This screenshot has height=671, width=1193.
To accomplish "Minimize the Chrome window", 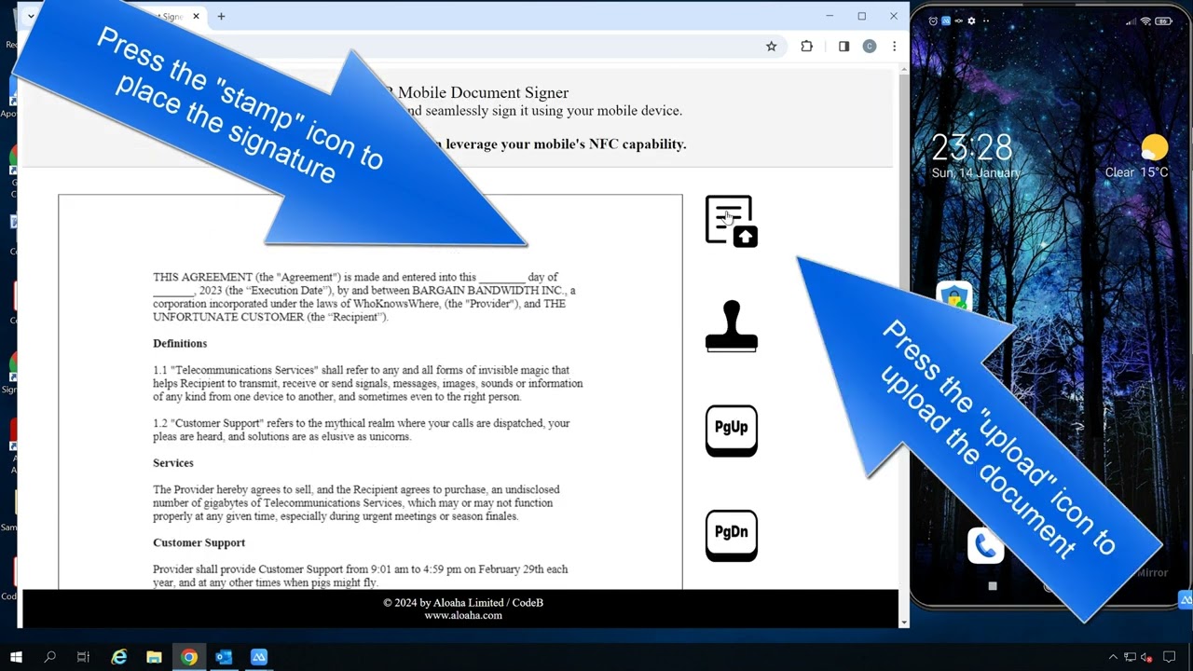I will point(830,16).
